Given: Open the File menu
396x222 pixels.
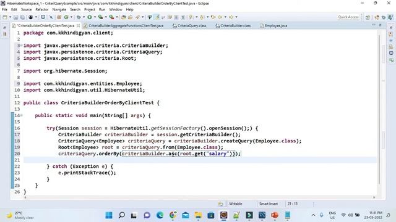Looking at the screenshot, I should tap(4, 10).
